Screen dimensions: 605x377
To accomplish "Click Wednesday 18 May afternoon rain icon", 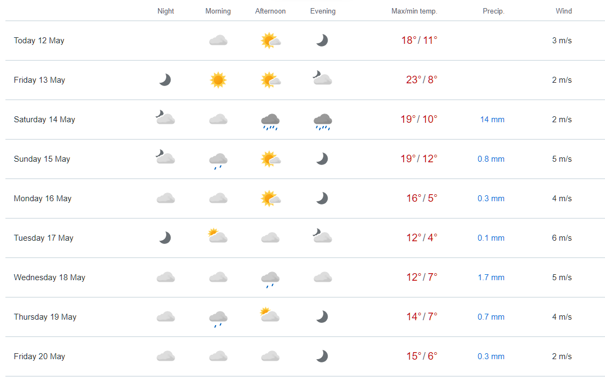I will click(270, 280).
